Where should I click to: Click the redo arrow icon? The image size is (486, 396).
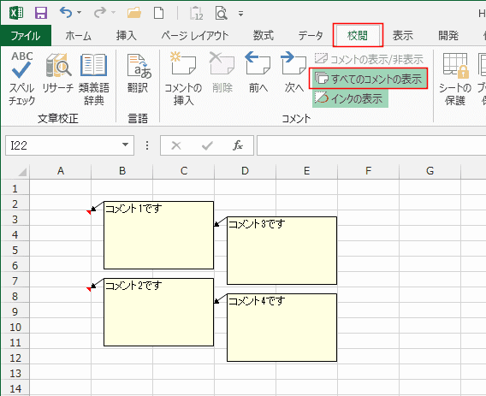pyautogui.click(x=100, y=13)
